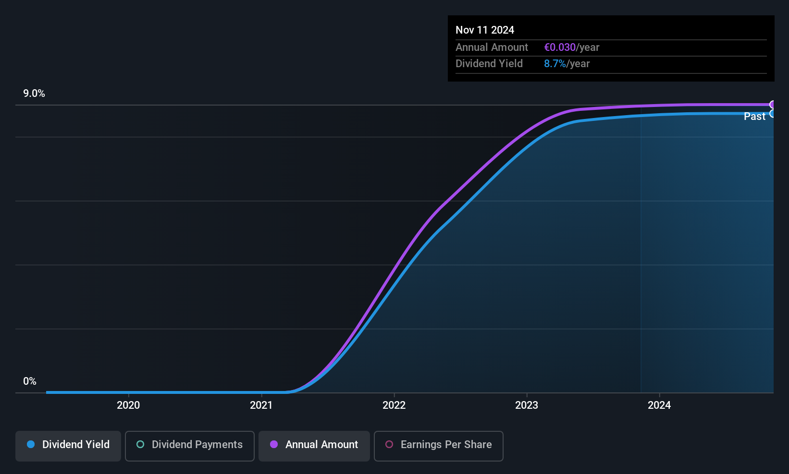
Task: Select the 2020 x-axis label
Action: pyautogui.click(x=128, y=405)
